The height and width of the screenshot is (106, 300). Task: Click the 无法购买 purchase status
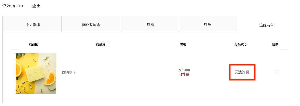pyautogui.click(x=242, y=72)
